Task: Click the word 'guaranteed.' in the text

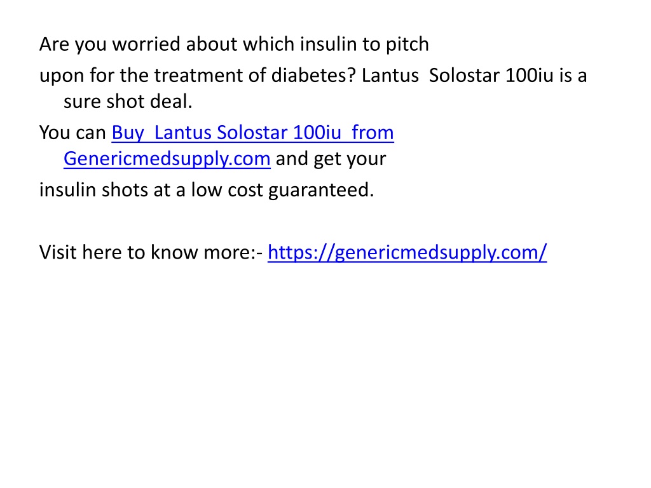Action: point(321,191)
